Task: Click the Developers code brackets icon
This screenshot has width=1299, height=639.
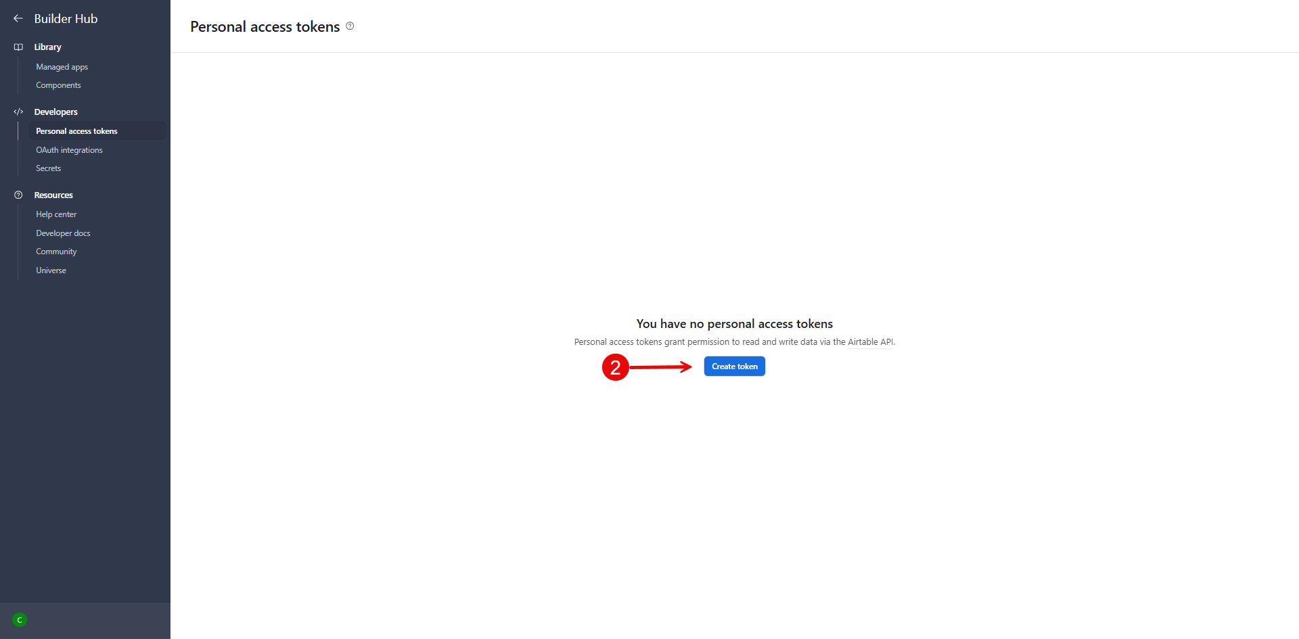Action: (x=18, y=112)
